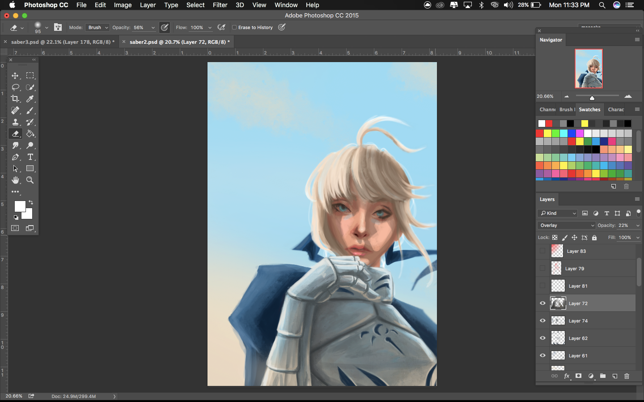Select the Path Selection tool

point(15,168)
